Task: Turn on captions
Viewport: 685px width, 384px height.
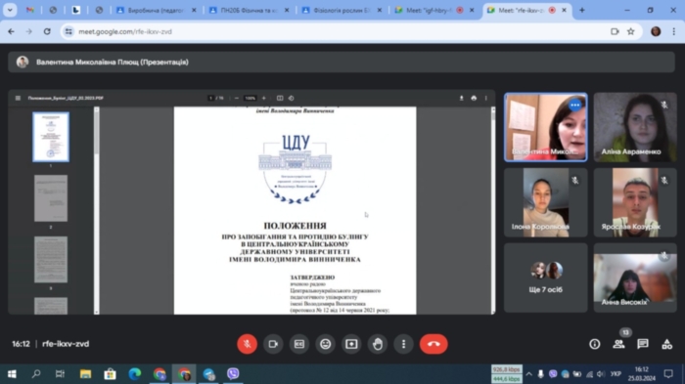Action: tap(299, 344)
